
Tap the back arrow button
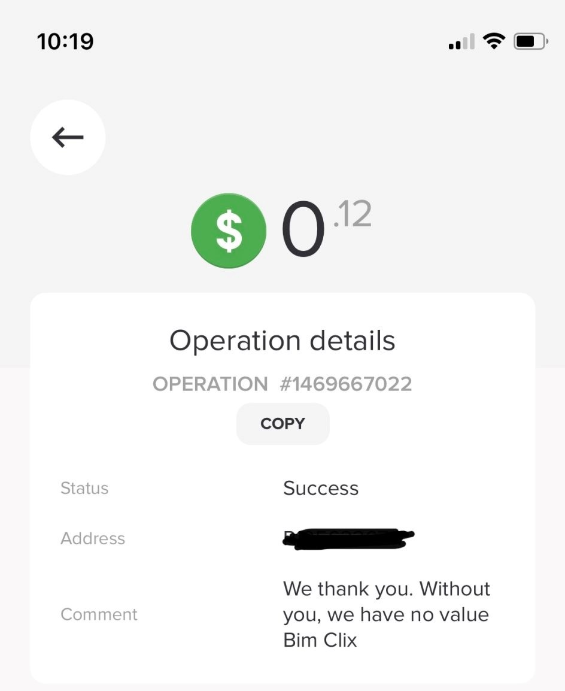68,138
